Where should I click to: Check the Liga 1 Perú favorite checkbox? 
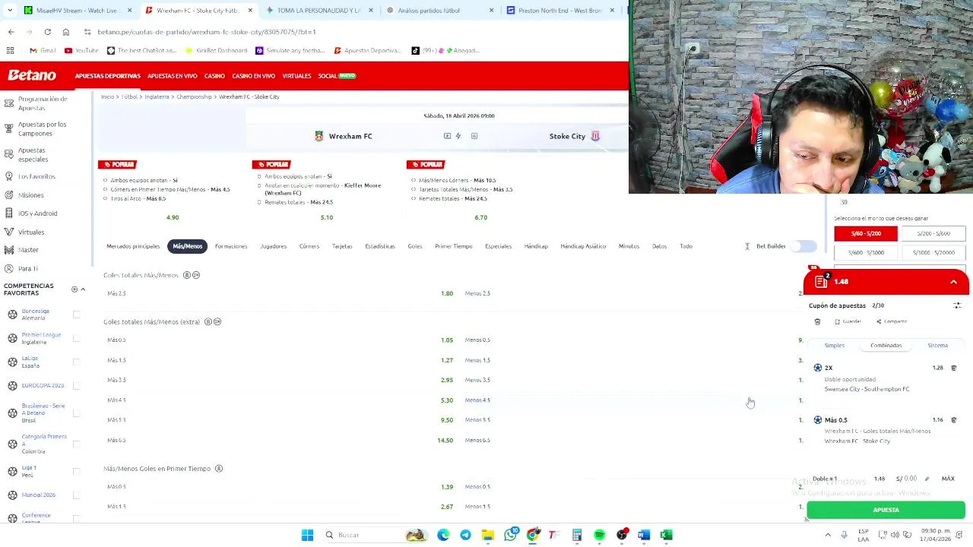click(x=76, y=471)
